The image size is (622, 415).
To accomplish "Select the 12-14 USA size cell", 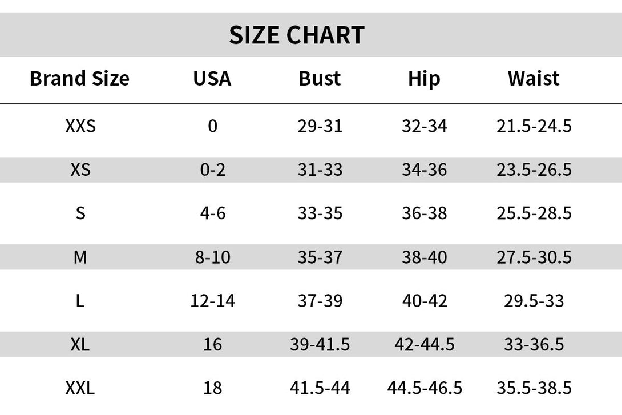I will click(213, 301).
